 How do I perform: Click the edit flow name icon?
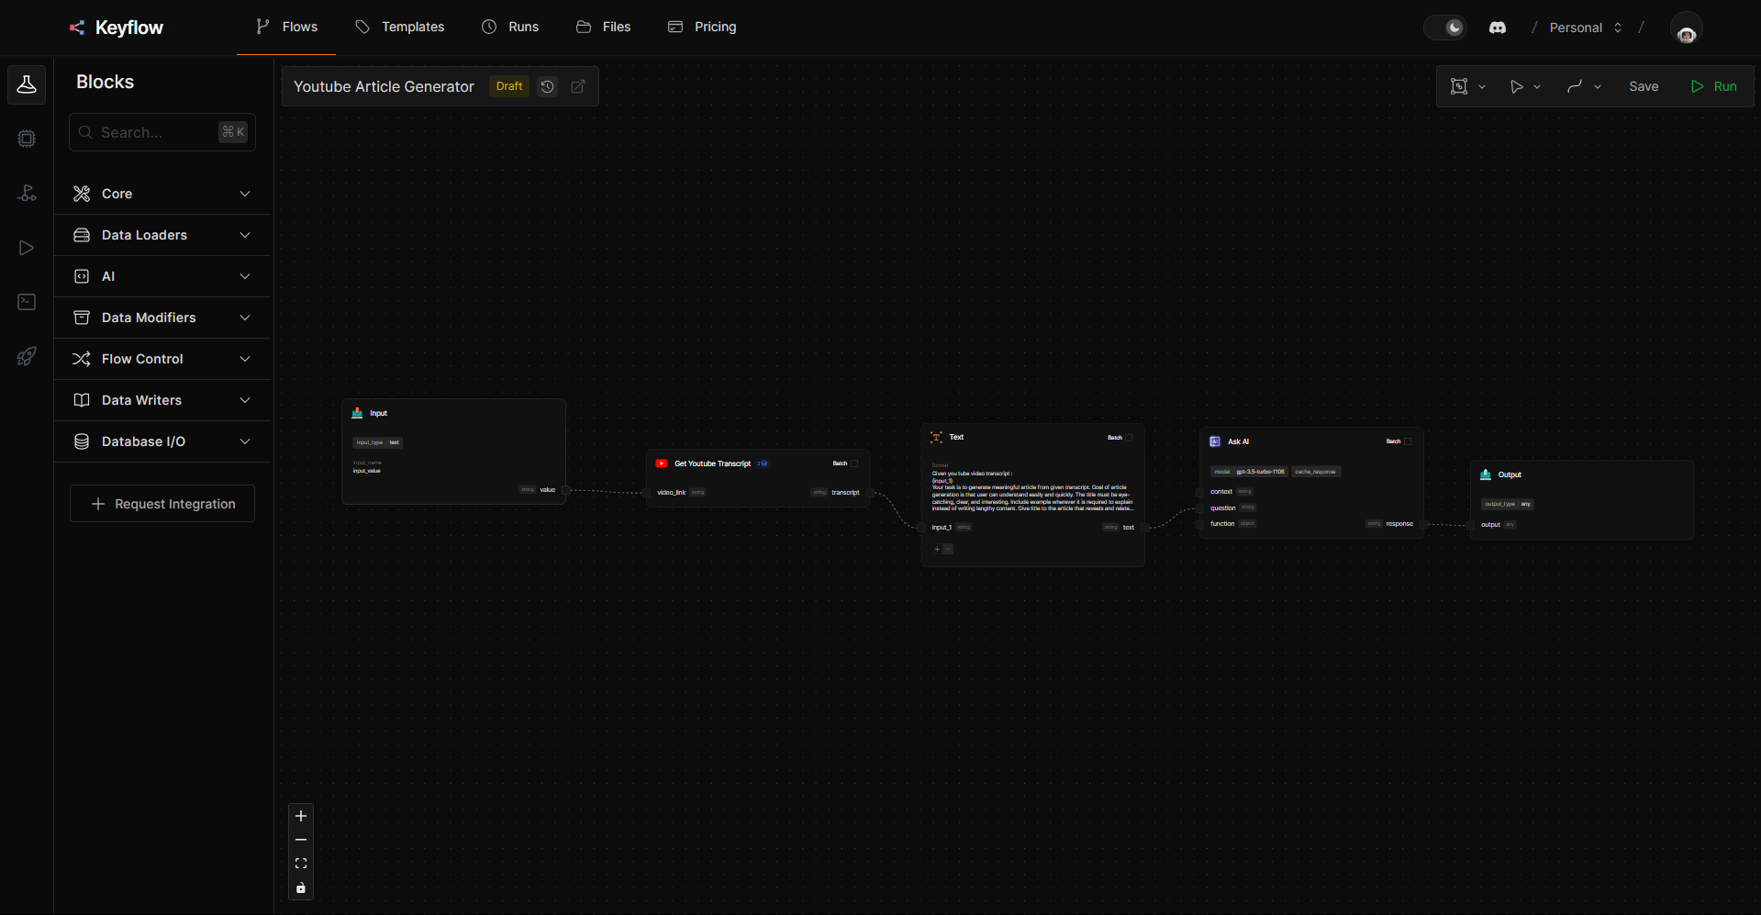[x=578, y=86]
